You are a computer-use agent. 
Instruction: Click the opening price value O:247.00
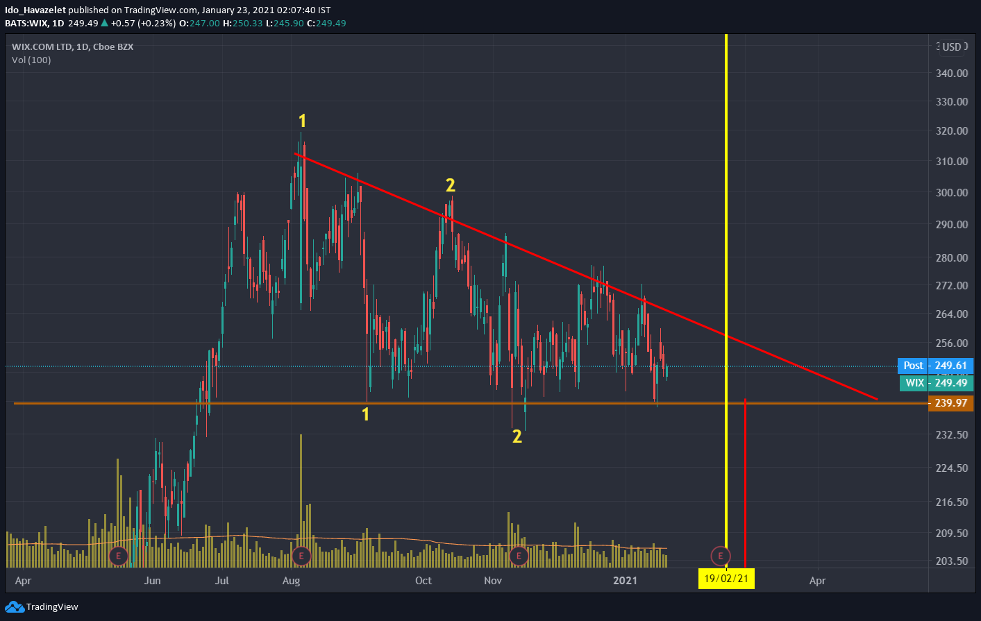click(x=199, y=23)
